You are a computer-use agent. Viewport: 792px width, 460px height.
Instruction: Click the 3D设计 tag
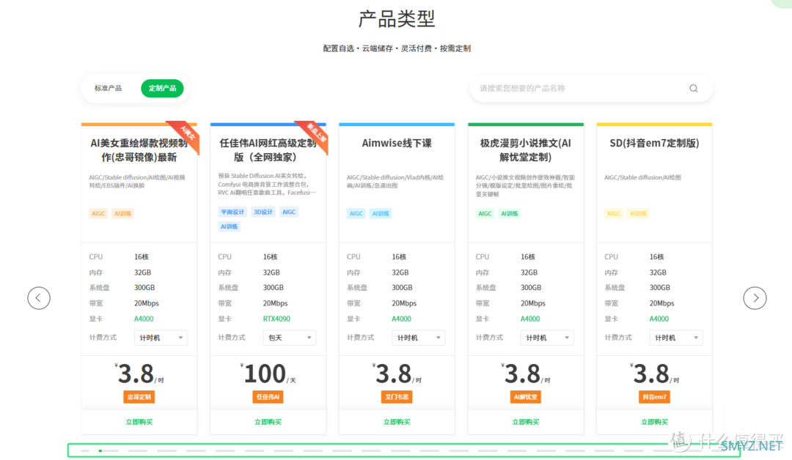point(263,212)
